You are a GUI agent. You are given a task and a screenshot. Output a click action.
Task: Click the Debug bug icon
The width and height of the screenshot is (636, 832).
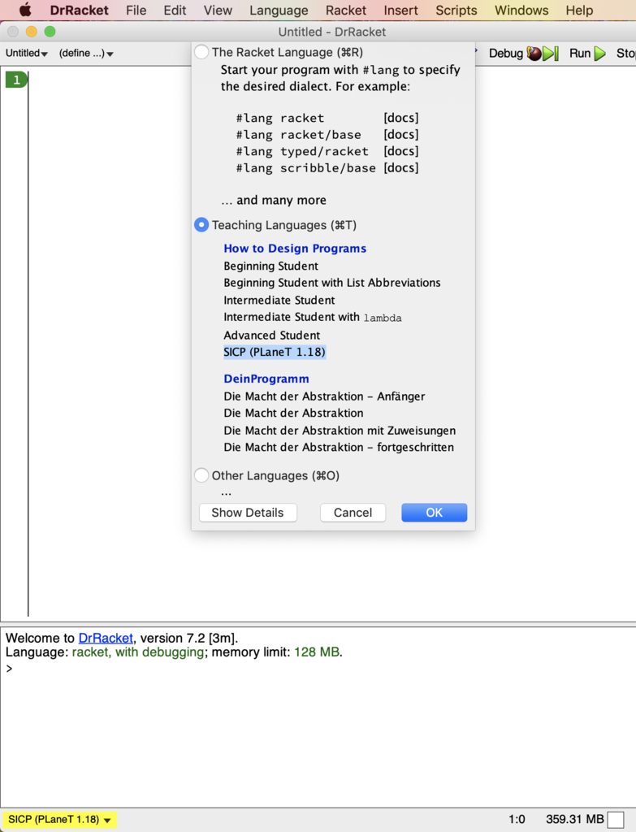(x=534, y=53)
